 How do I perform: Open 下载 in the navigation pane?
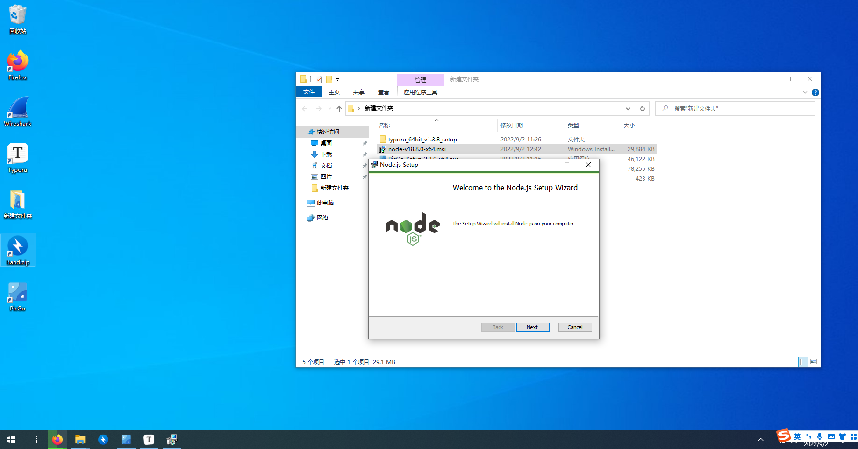pos(326,154)
